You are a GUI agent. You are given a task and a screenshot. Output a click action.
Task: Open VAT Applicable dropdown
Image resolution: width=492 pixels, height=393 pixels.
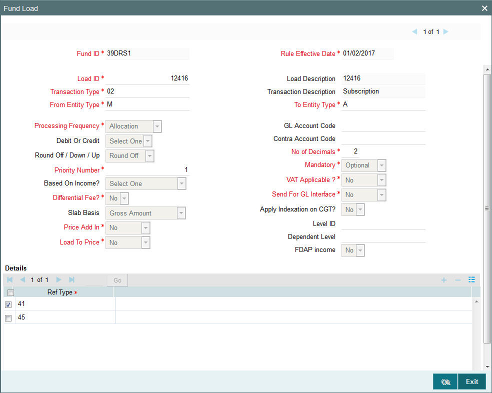point(363,180)
